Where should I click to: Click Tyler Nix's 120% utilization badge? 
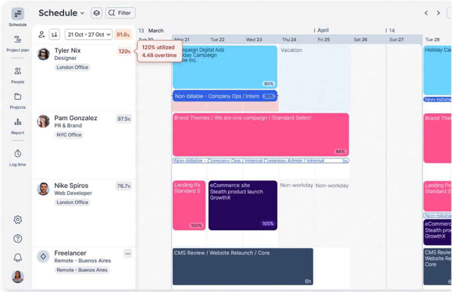(x=124, y=52)
